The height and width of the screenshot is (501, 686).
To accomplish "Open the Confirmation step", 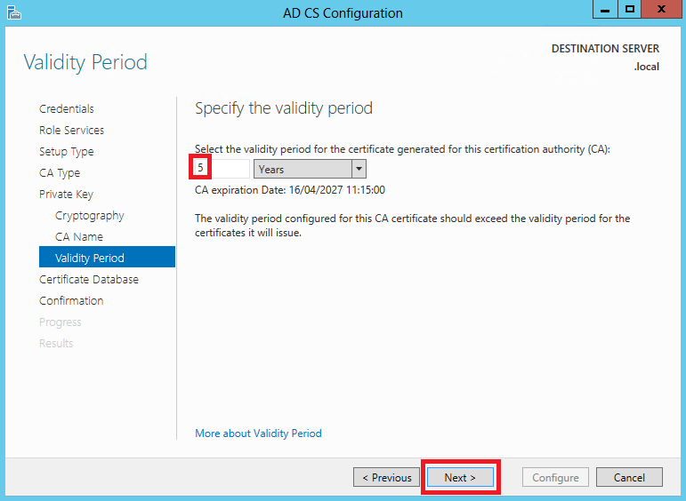I will click(x=71, y=301).
